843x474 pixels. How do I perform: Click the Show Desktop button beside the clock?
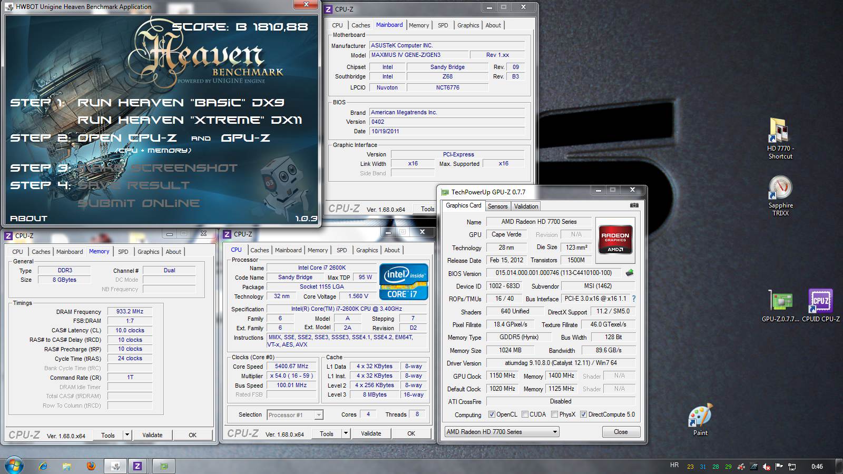click(x=839, y=466)
